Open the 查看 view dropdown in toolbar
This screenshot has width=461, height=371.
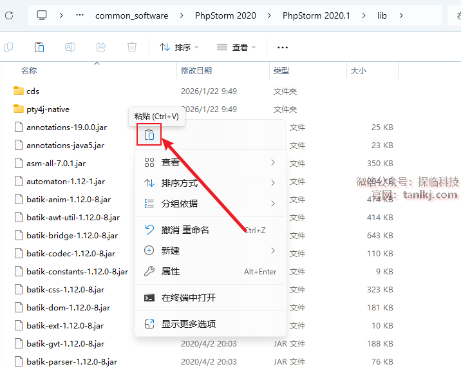236,47
